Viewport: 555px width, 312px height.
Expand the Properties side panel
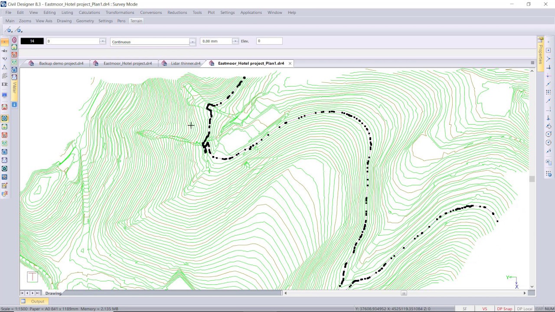[x=541, y=54]
